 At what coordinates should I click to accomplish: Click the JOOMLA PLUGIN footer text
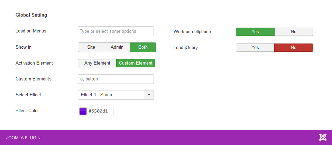[x=23, y=138]
